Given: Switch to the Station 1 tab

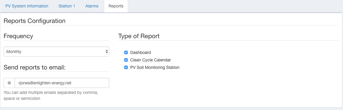Looking at the screenshot, I should 67,6.
